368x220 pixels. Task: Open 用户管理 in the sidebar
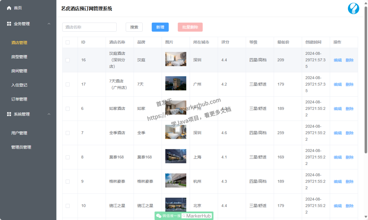(x=19, y=133)
